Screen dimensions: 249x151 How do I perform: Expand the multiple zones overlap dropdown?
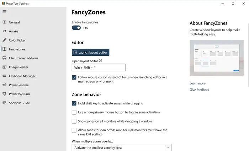[x=122, y=147]
